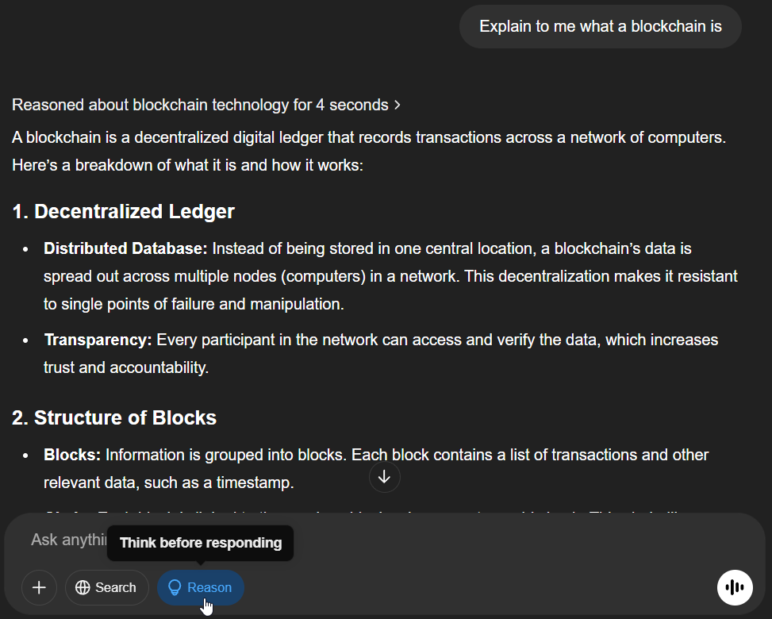Click the lightbulb icon on Reason

tap(175, 588)
